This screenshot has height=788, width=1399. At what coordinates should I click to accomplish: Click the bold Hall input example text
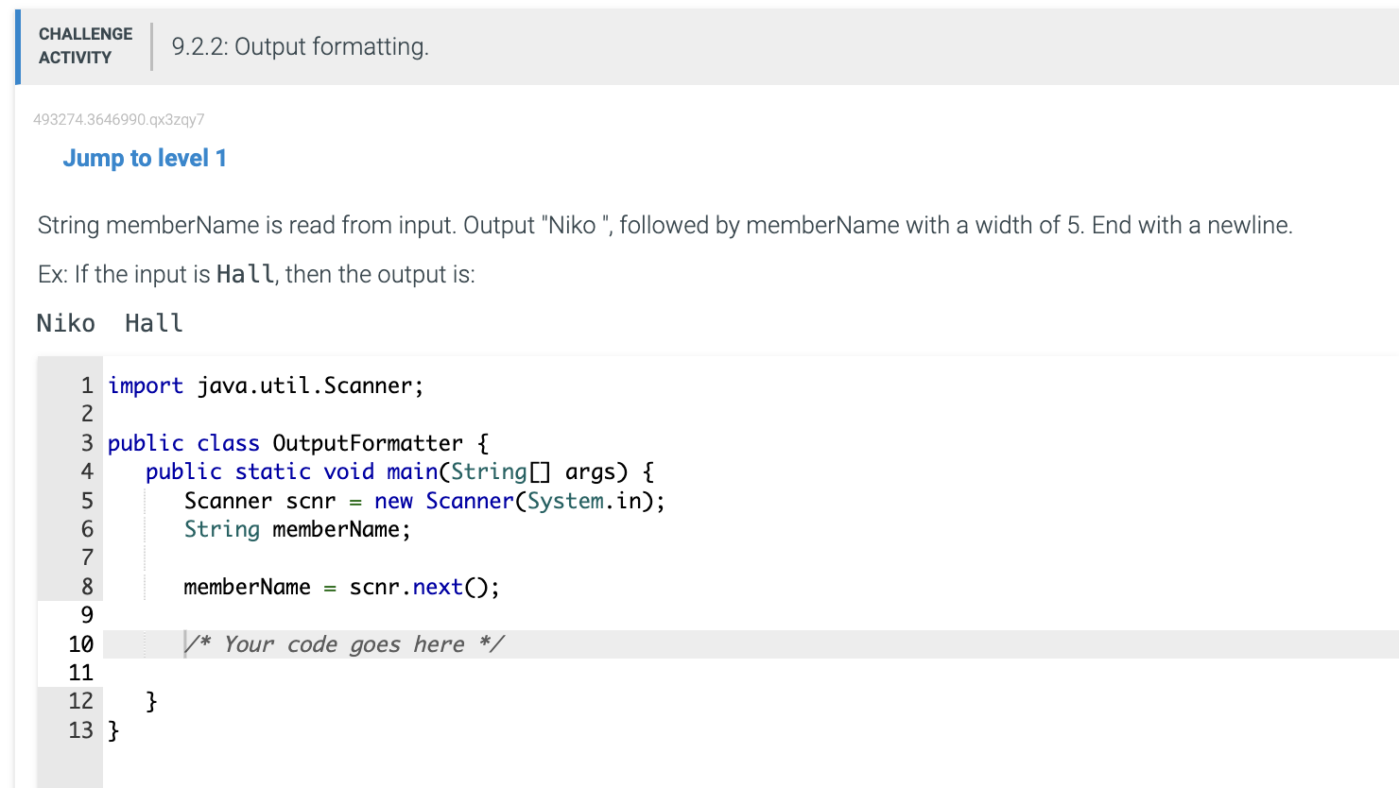point(244,274)
